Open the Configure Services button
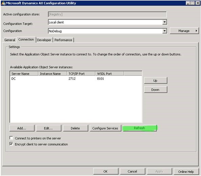 (105, 128)
